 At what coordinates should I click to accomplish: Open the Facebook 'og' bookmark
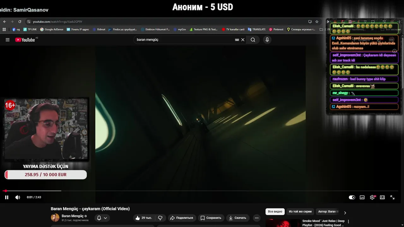16,29
